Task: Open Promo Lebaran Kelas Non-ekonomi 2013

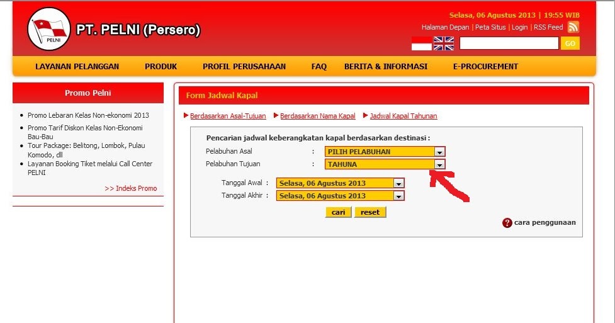Action: (88, 115)
